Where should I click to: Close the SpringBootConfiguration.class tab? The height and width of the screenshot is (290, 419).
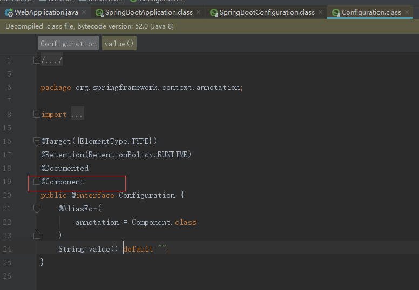point(320,12)
